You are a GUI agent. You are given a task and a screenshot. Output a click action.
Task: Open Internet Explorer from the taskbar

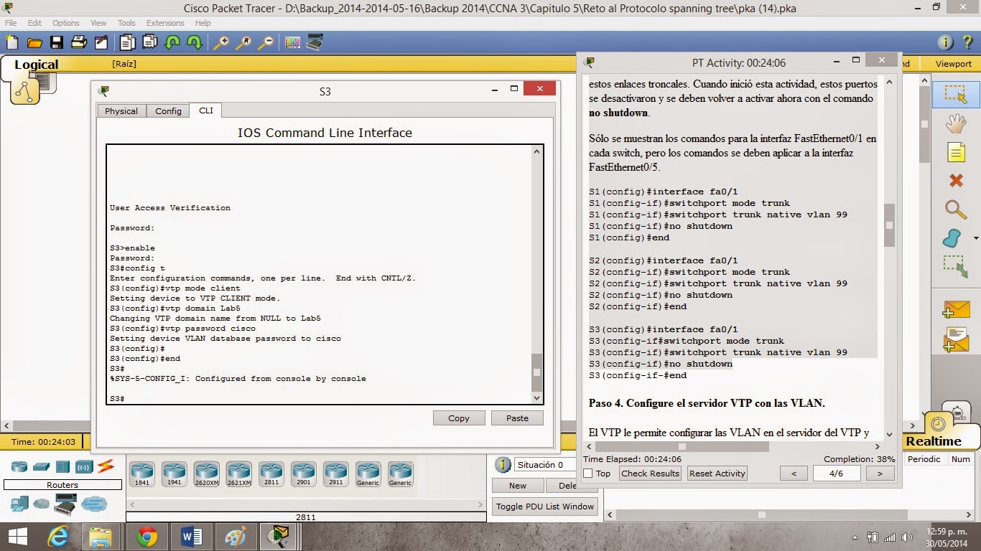tap(57, 537)
